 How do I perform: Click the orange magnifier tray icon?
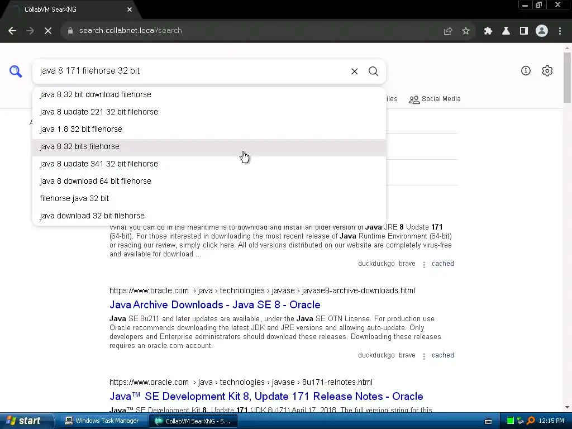[531, 421]
